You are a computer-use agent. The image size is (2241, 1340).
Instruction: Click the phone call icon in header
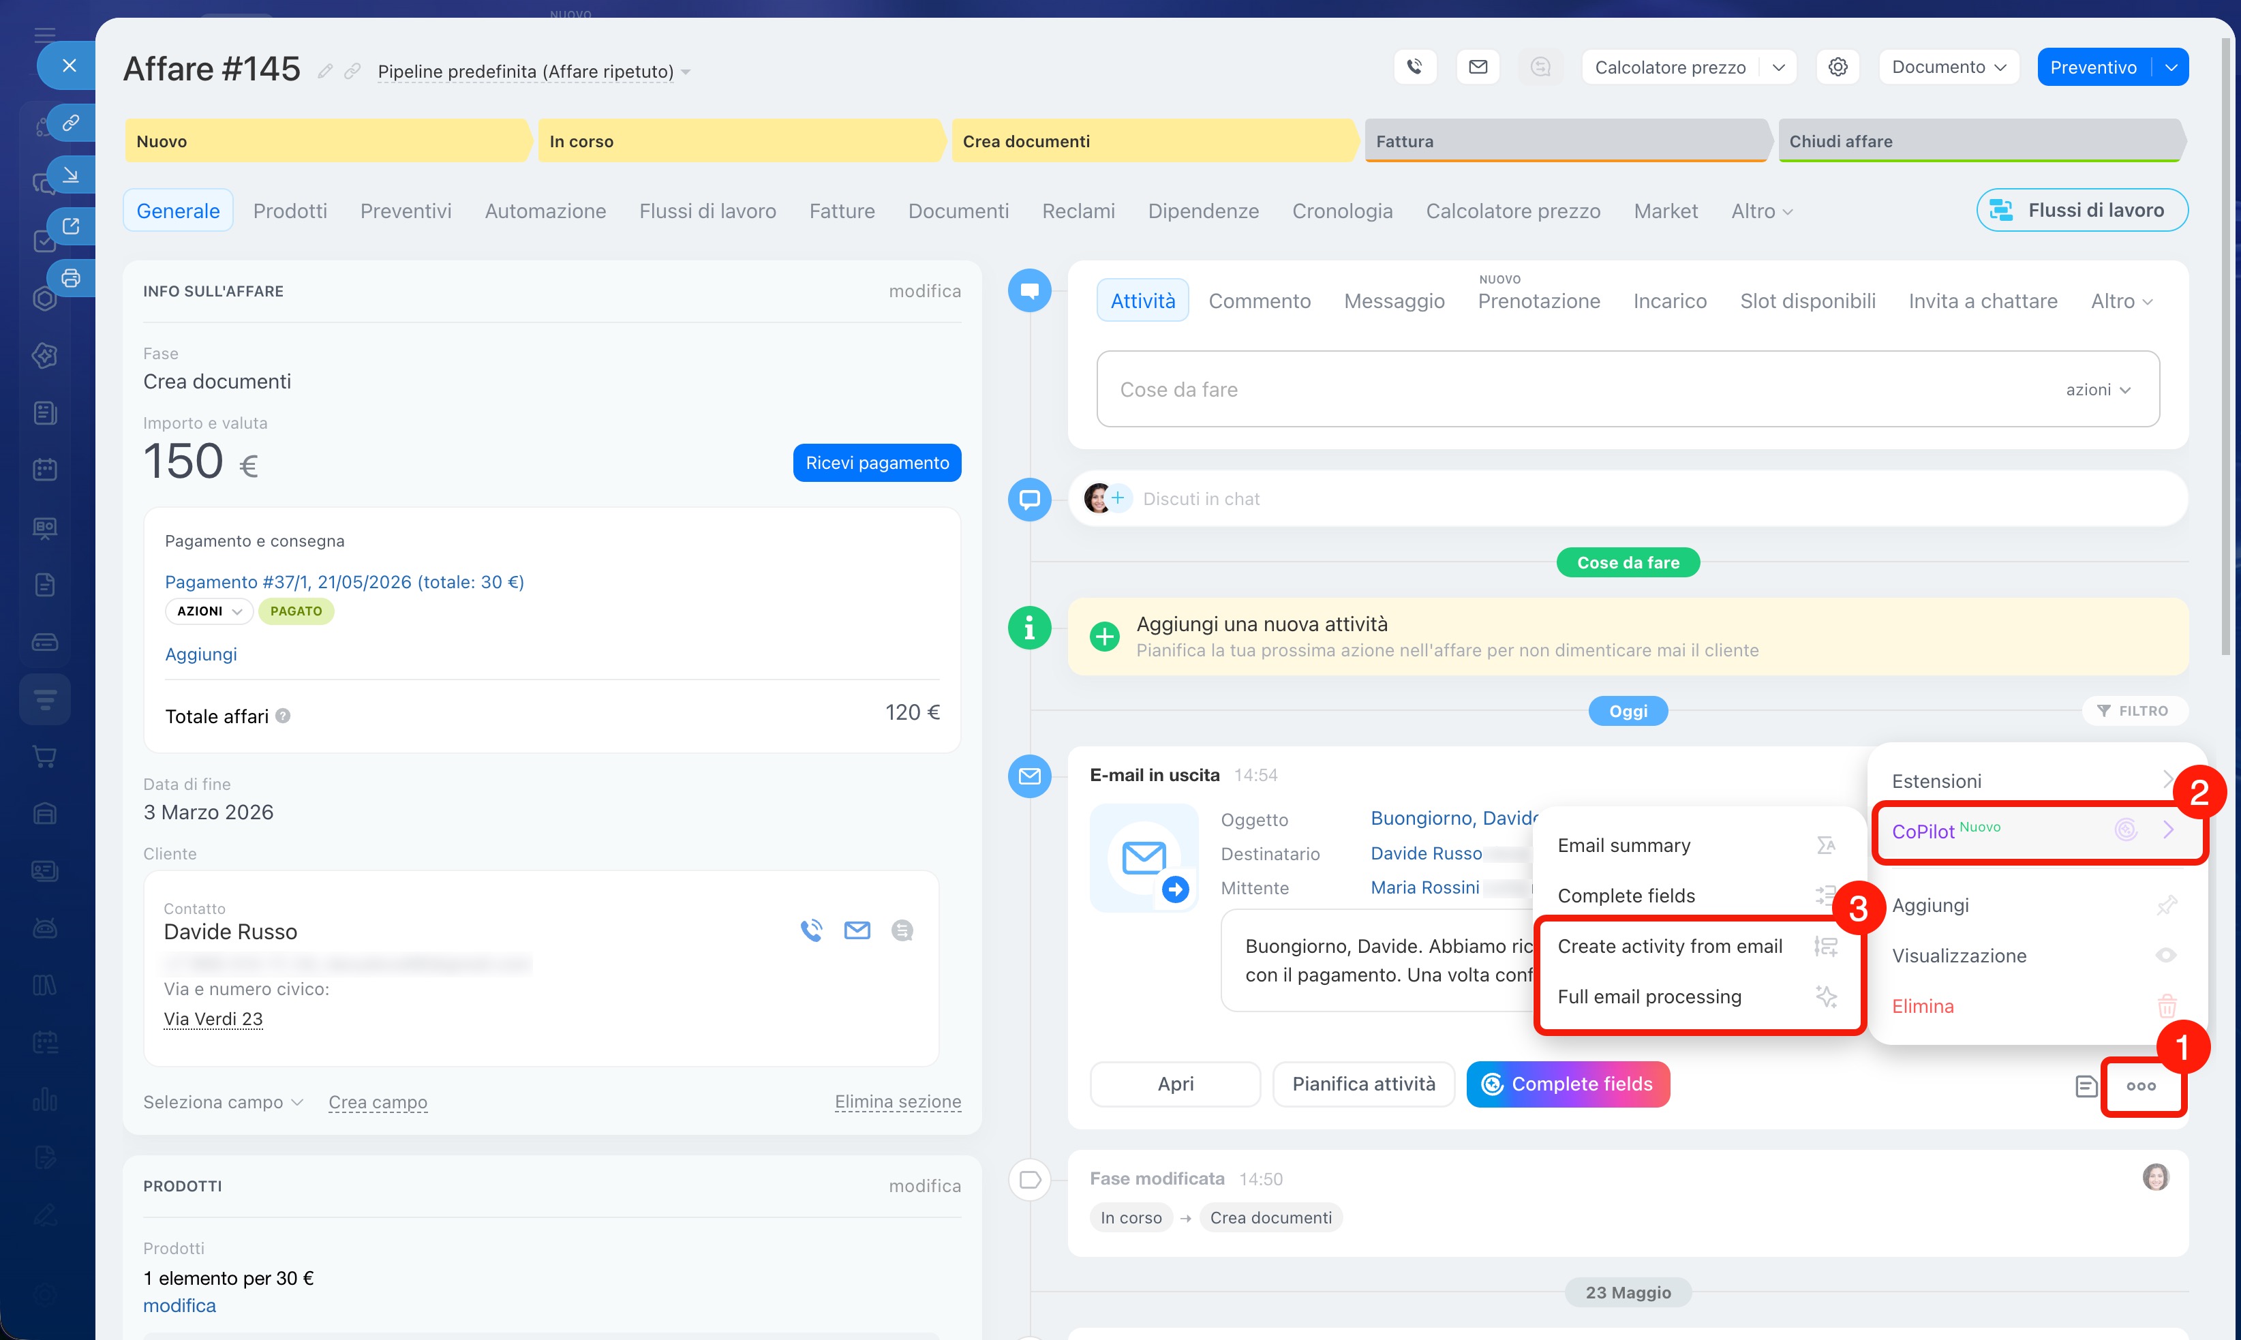(1415, 67)
